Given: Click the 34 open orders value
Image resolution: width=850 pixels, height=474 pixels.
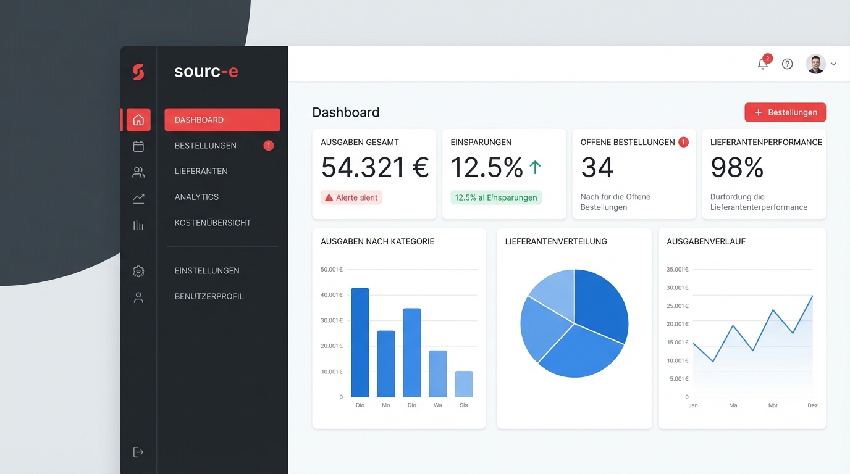Looking at the screenshot, I should coord(597,168).
